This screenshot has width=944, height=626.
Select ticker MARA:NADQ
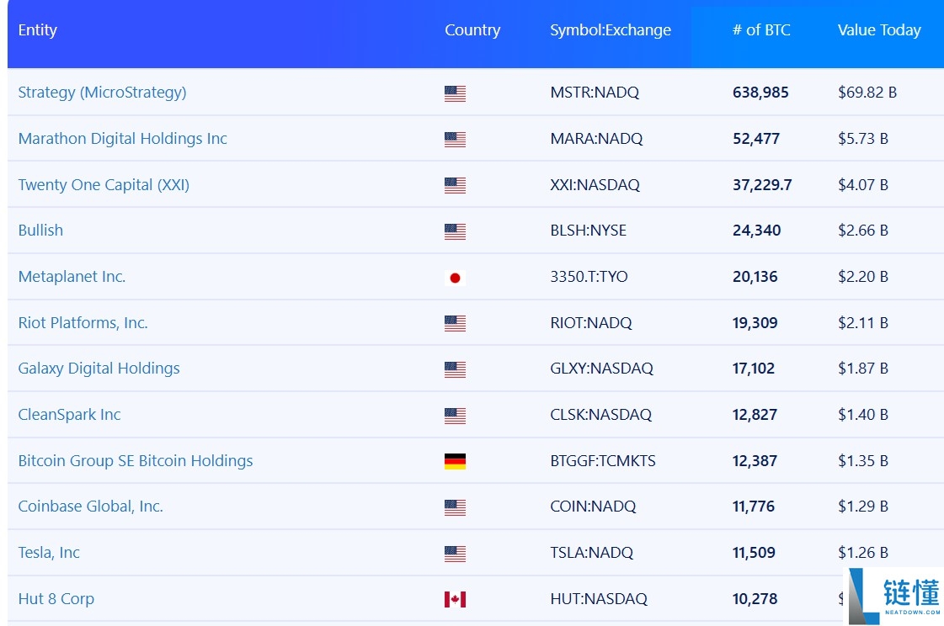pyautogui.click(x=596, y=139)
